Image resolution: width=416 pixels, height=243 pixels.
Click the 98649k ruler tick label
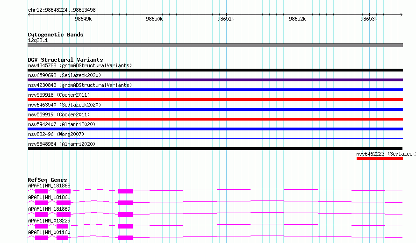(x=83, y=19)
